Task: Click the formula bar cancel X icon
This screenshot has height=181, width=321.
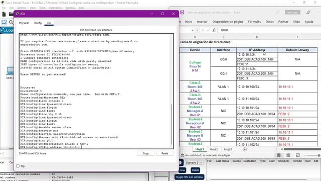Action: 203,30
